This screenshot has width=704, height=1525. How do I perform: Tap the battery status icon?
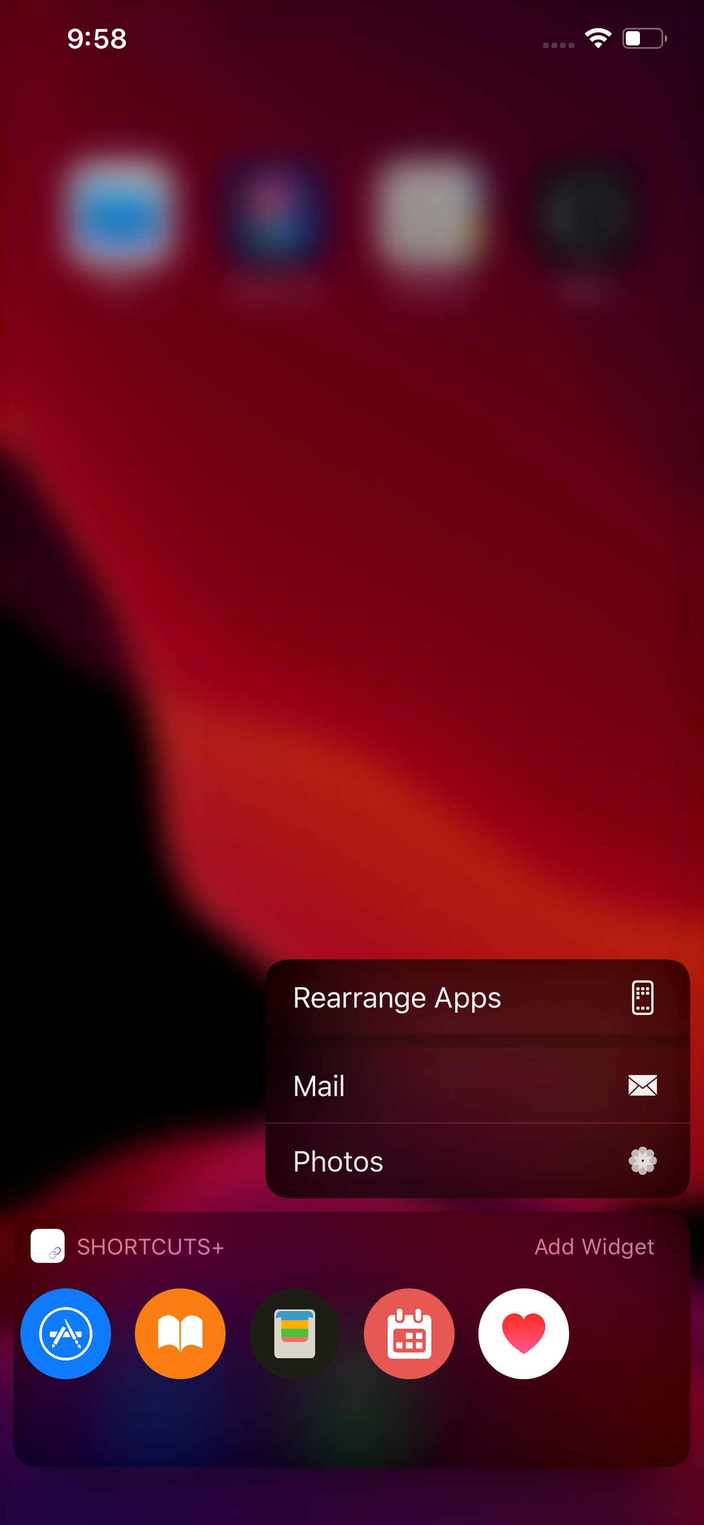point(645,39)
